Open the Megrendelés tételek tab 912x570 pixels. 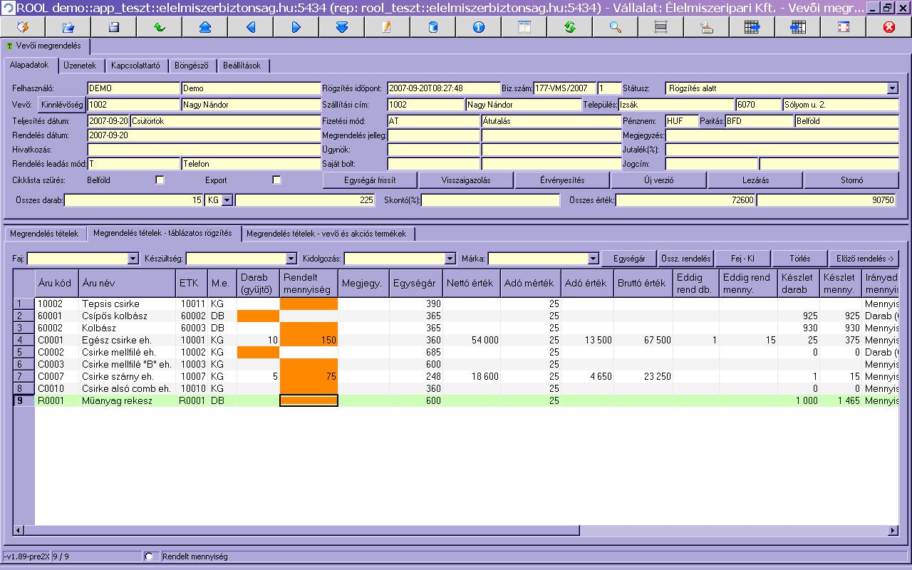coord(44,234)
